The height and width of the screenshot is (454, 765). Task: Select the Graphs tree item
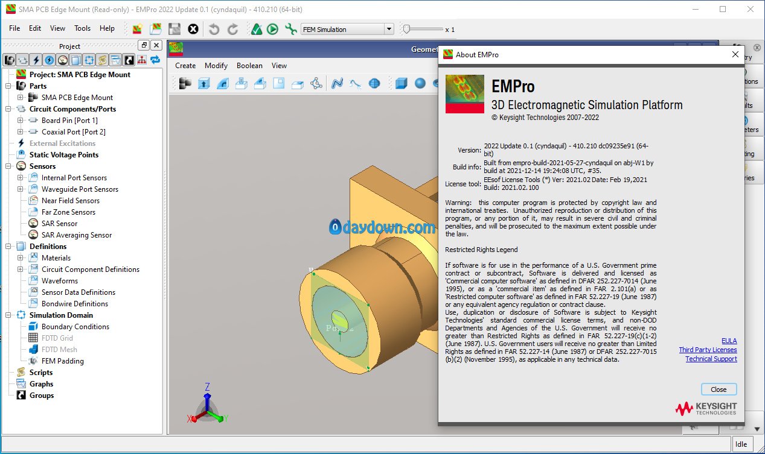42,384
